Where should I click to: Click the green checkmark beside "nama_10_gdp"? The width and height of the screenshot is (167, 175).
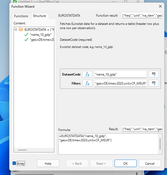point(26,35)
